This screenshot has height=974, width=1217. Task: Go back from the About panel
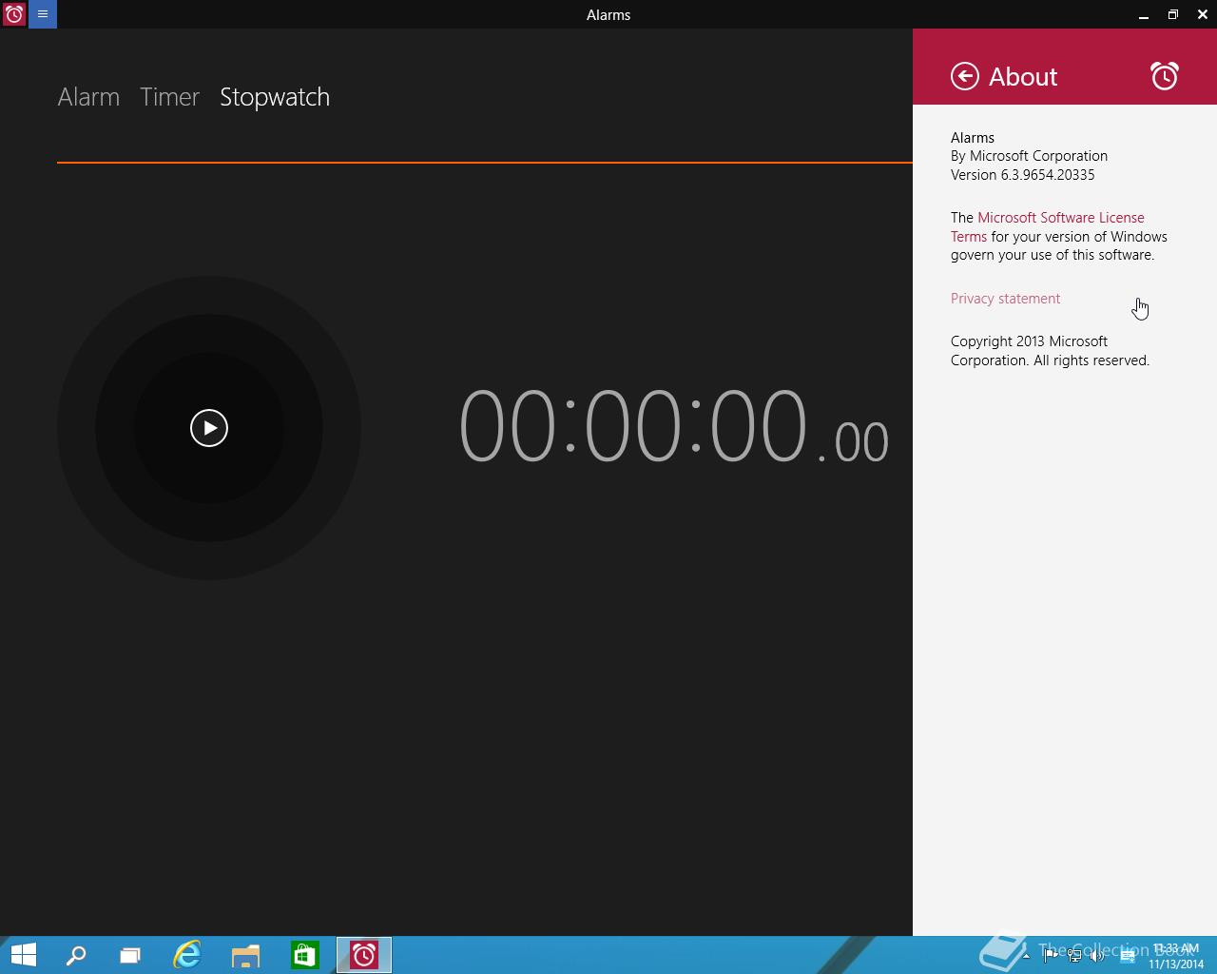964,76
